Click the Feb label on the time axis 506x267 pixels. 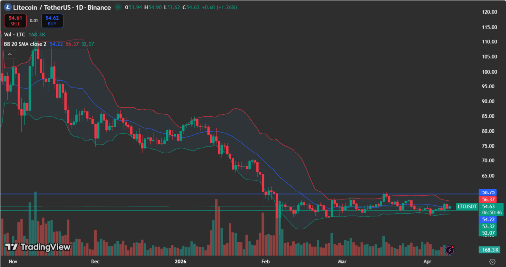click(265, 261)
